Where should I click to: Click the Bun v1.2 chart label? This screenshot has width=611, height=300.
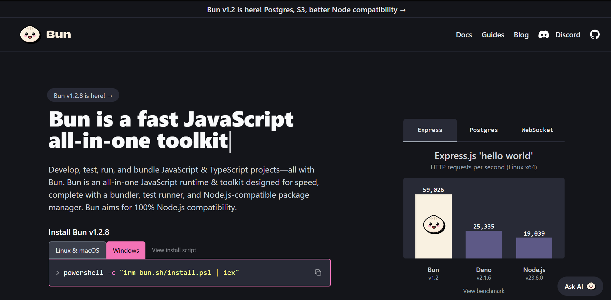click(x=433, y=274)
